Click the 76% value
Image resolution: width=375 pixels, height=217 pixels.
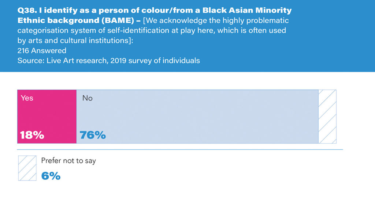point(93,135)
